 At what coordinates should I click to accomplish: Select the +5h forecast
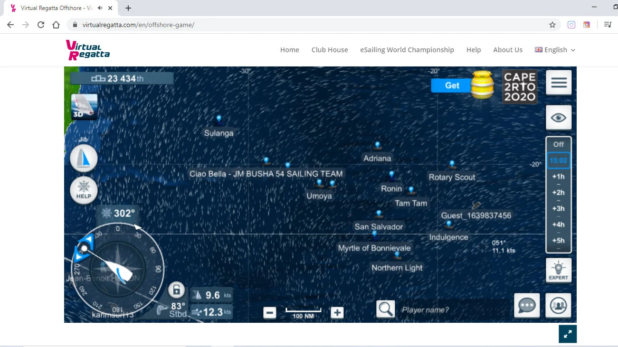[559, 241]
